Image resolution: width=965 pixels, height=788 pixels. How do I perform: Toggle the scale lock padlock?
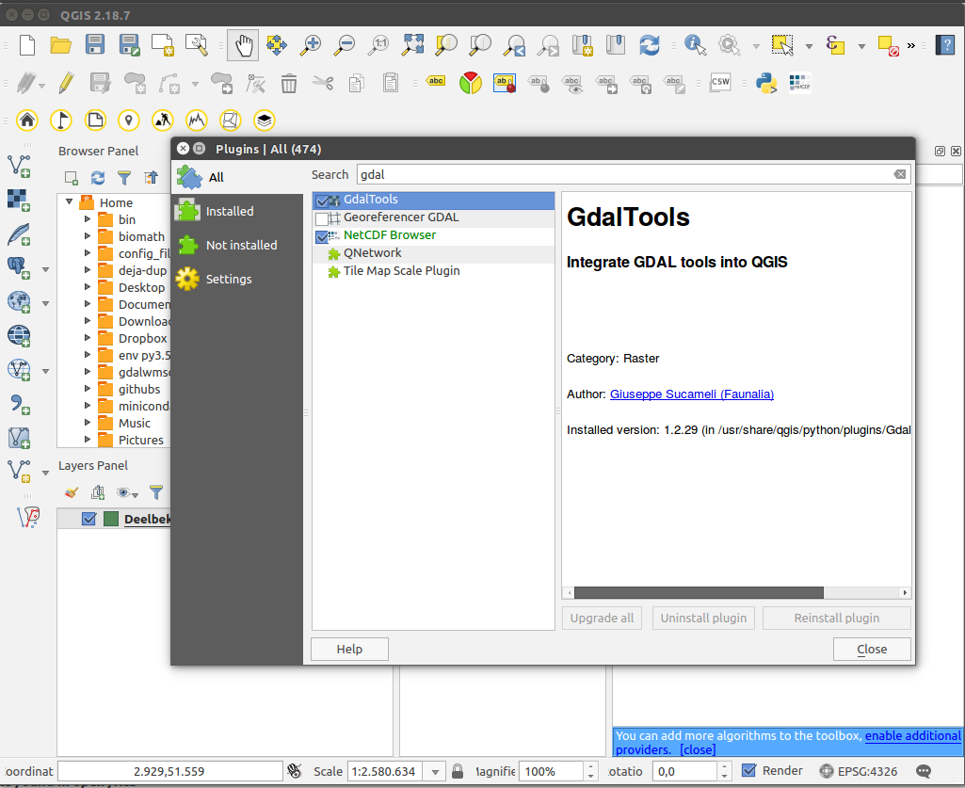tap(458, 771)
